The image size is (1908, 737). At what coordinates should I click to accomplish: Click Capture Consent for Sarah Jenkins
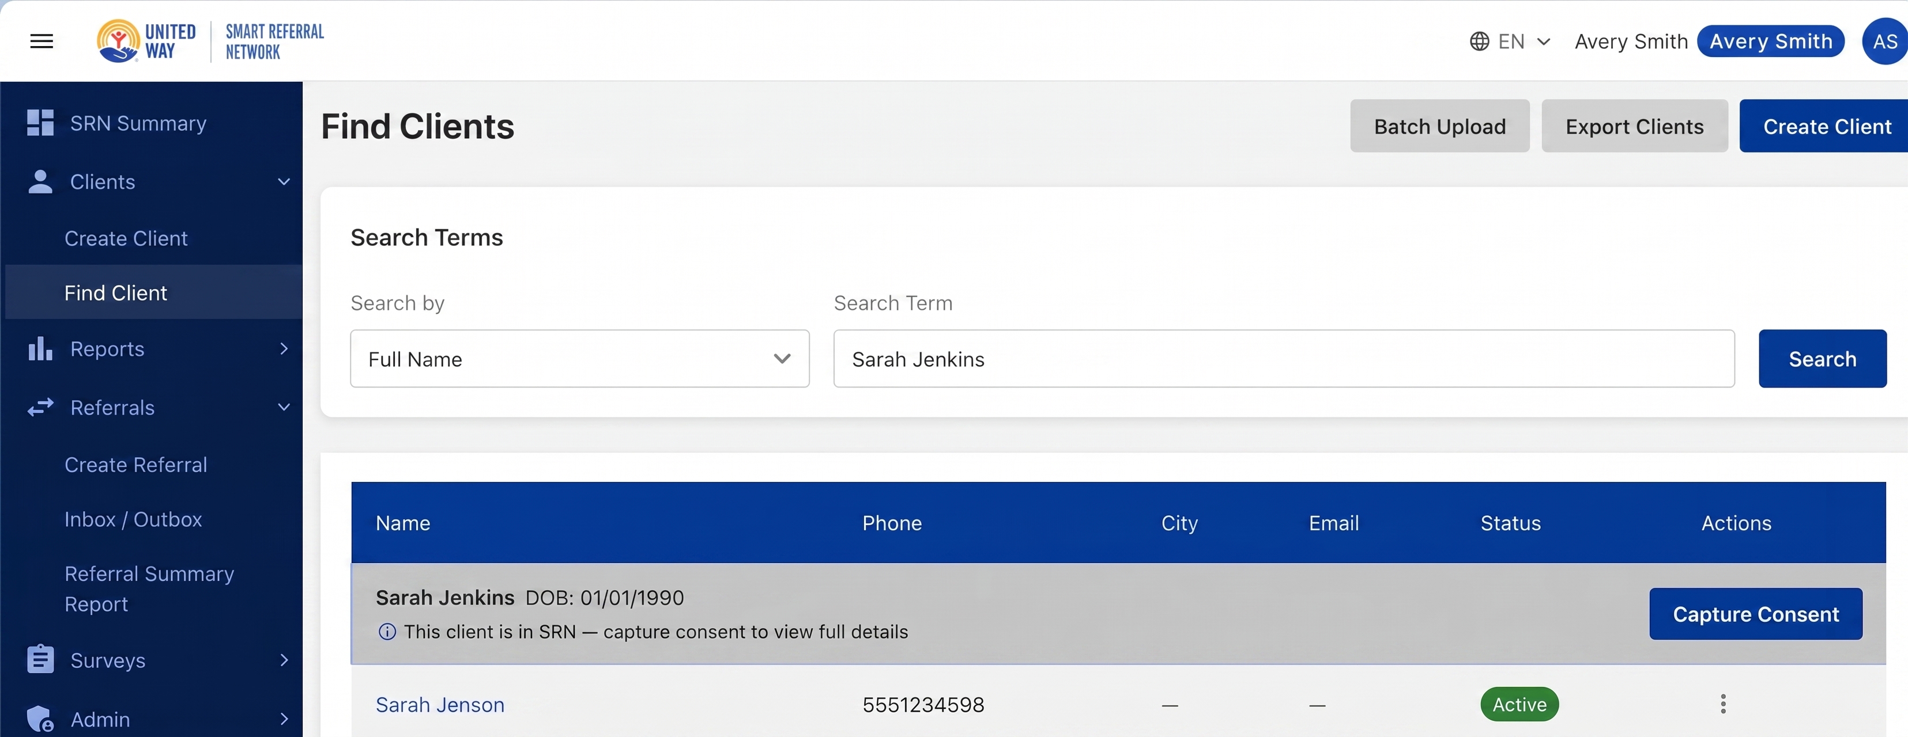pyautogui.click(x=1755, y=614)
